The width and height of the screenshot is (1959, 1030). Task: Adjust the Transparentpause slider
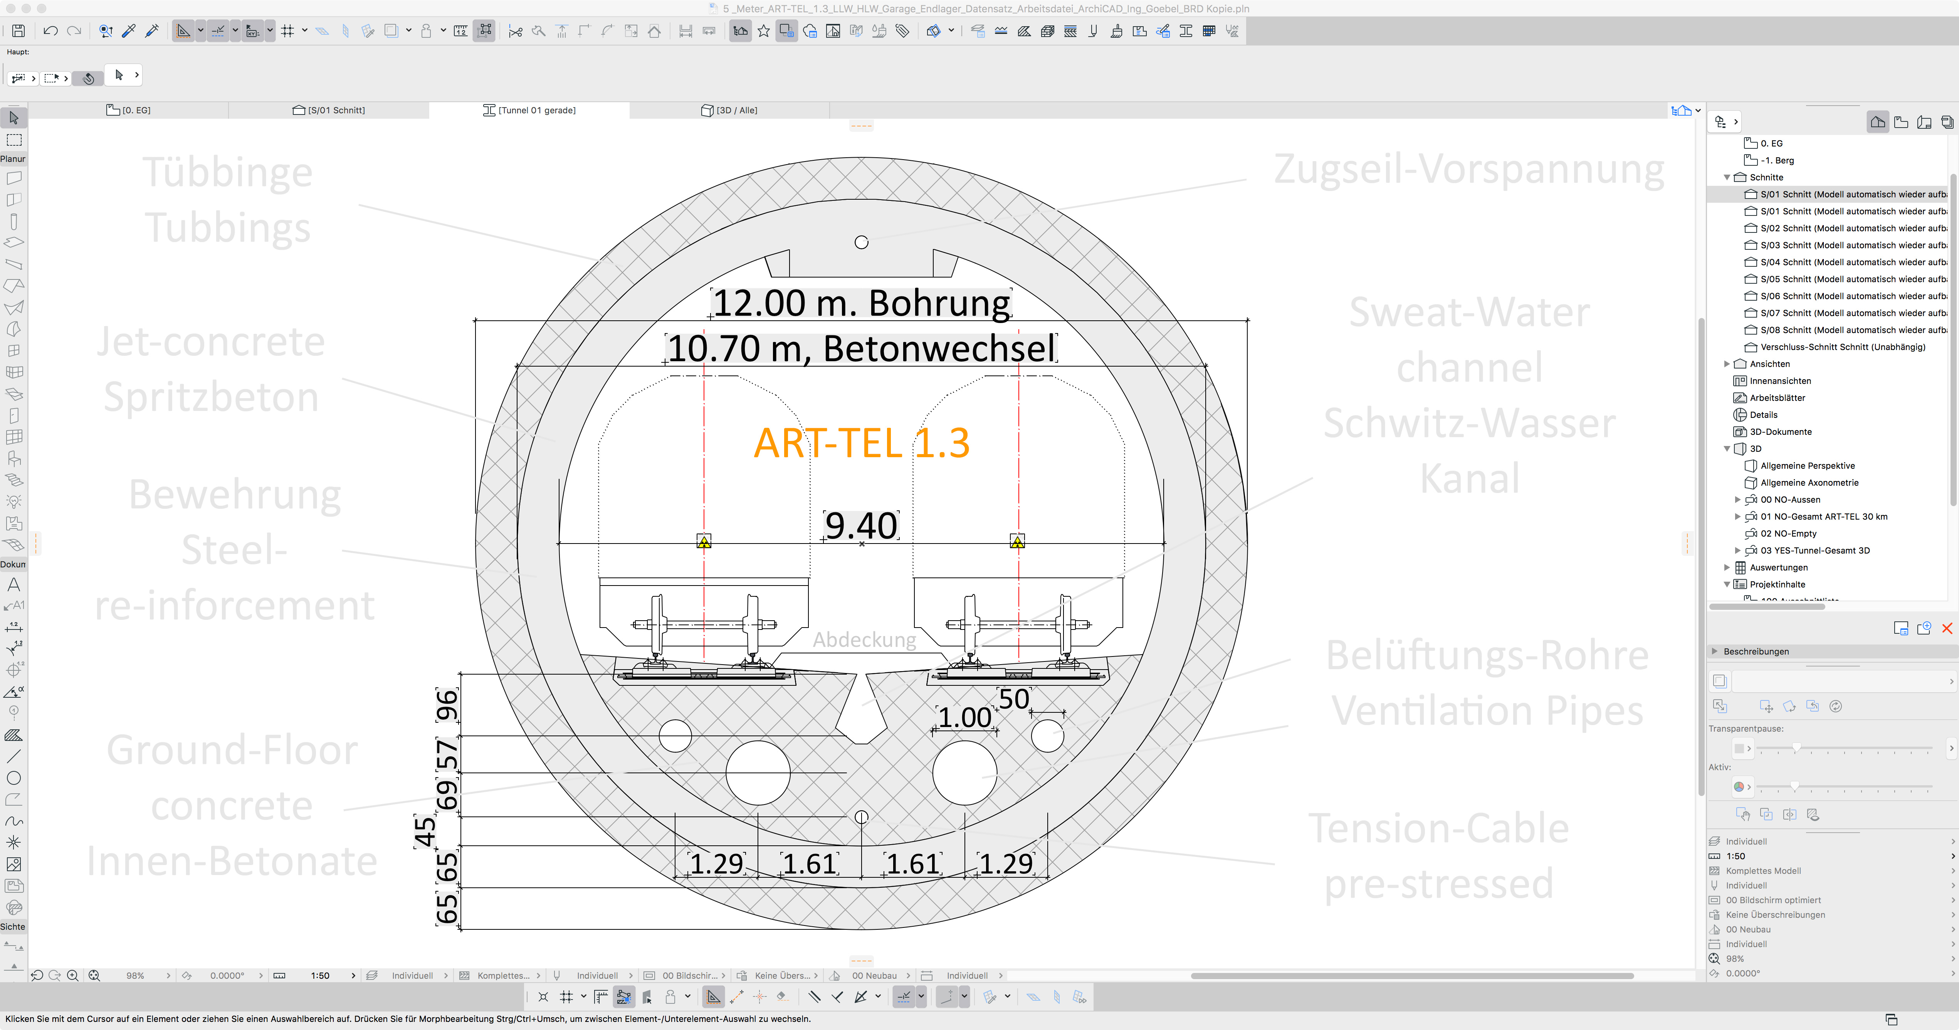coord(1796,749)
